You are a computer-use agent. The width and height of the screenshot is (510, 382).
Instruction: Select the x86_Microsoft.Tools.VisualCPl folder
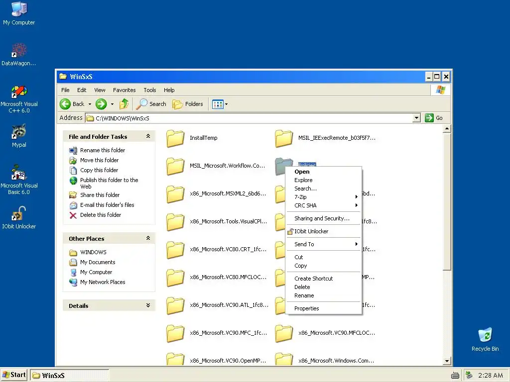pyautogui.click(x=217, y=221)
